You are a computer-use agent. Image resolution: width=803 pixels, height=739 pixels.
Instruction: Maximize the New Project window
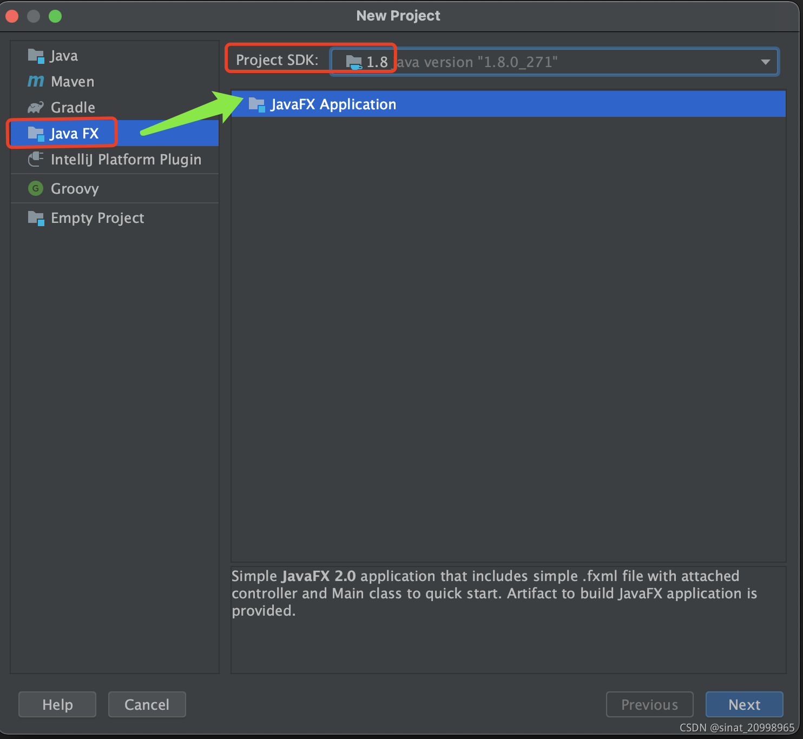click(55, 16)
